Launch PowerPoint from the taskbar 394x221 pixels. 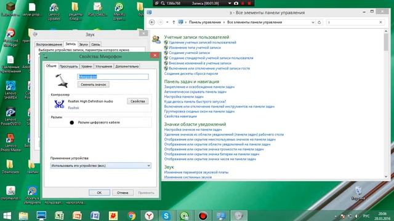tap(77, 215)
